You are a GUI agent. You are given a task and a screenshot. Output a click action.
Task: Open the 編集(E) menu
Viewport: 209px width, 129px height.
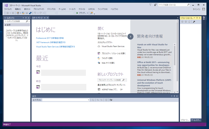18,9
